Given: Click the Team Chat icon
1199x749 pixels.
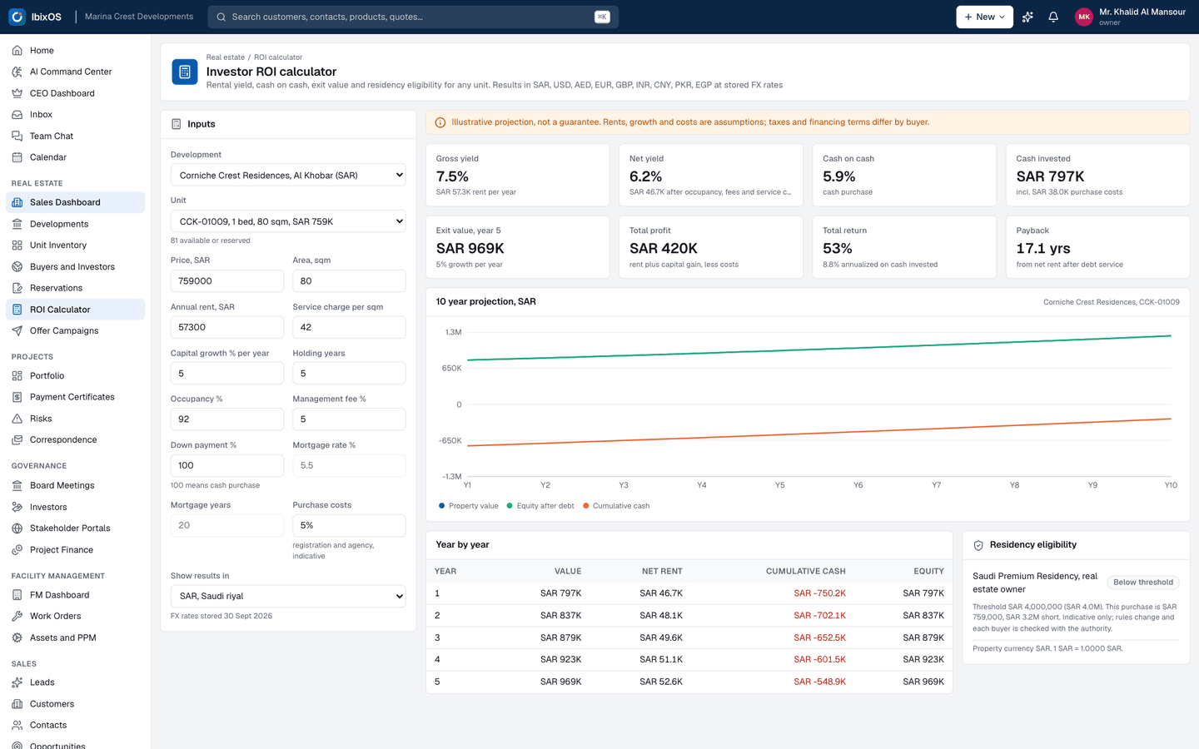Looking at the screenshot, I should (x=17, y=136).
